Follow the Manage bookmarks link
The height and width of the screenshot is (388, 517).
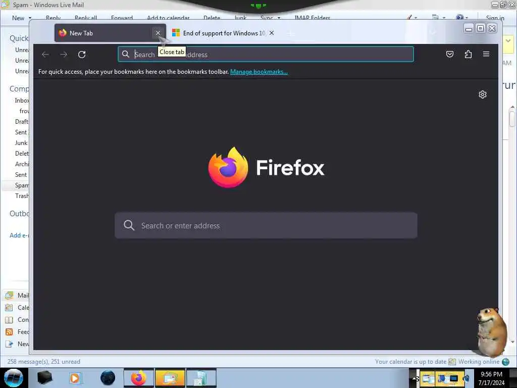click(259, 72)
